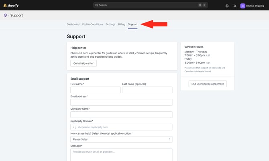Focus the Shopify search bar
Screen dimensions: 269x161
(x=151, y=5)
